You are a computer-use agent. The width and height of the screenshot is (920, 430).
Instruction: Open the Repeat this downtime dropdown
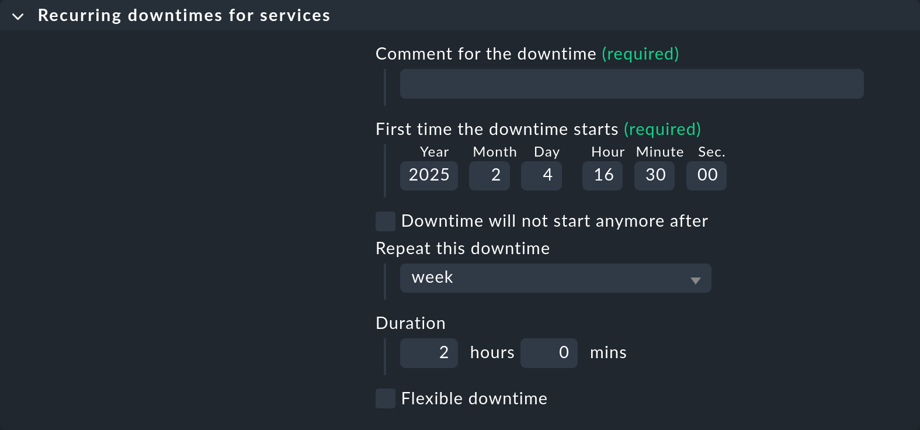click(x=555, y=278)
